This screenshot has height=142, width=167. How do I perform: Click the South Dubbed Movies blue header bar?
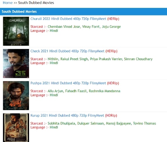click(83, 11)
